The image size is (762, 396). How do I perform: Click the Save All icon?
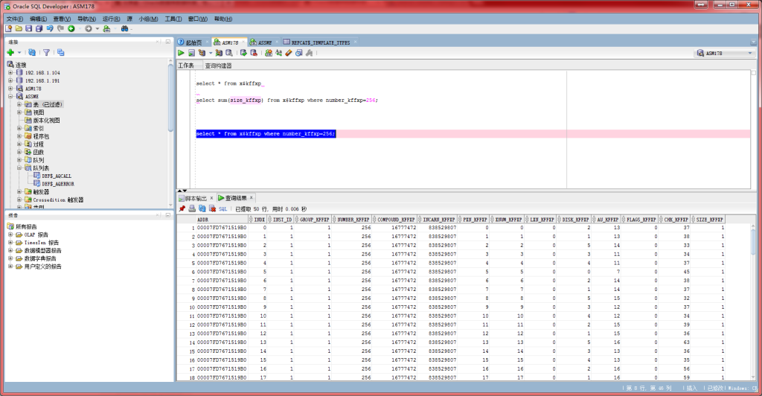point(39,29)
